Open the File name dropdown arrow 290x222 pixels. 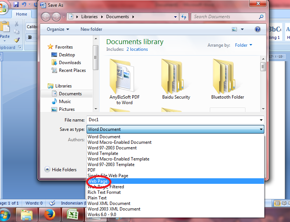coord(261,120)
